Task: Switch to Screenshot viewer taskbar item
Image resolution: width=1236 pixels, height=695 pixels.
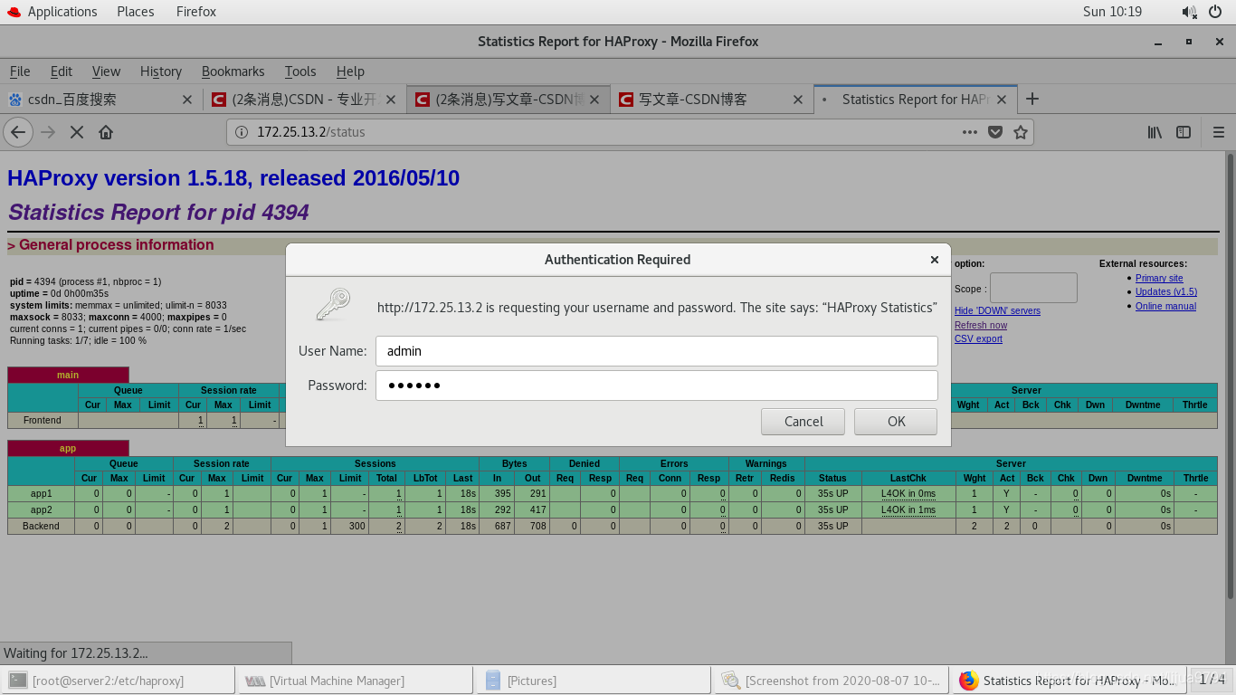Action: click(831, 681)
